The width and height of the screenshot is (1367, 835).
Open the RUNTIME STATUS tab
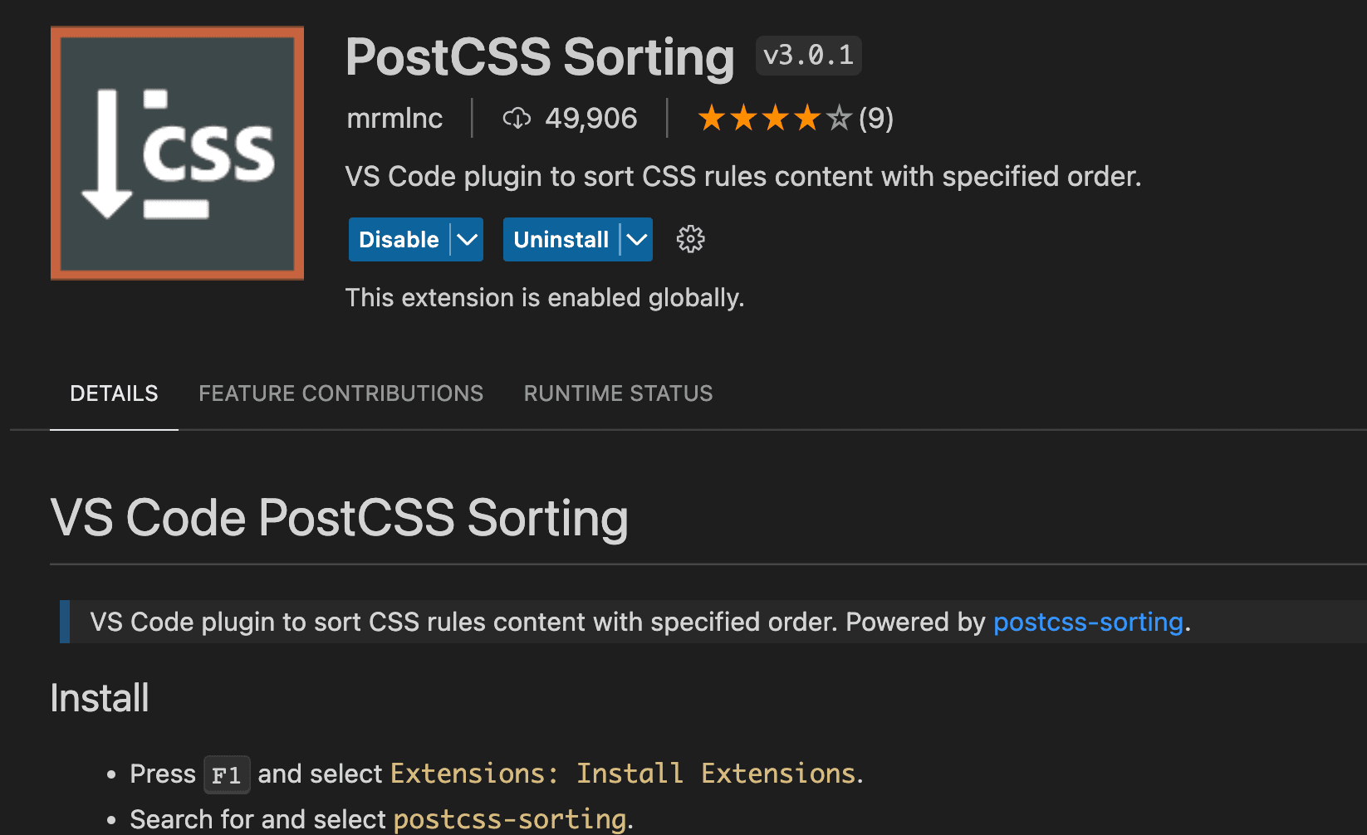pos(618,393)
